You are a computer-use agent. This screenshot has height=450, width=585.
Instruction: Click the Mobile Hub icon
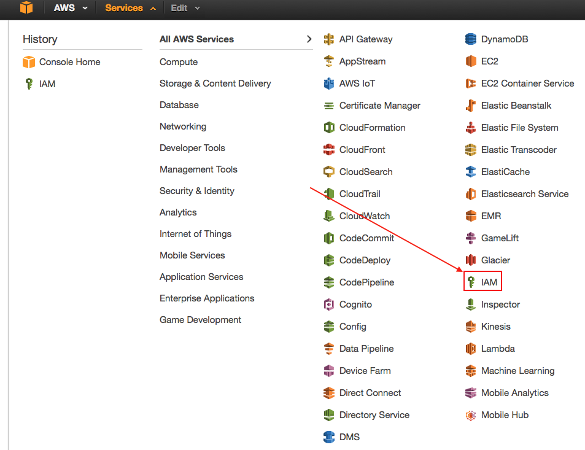471,415
